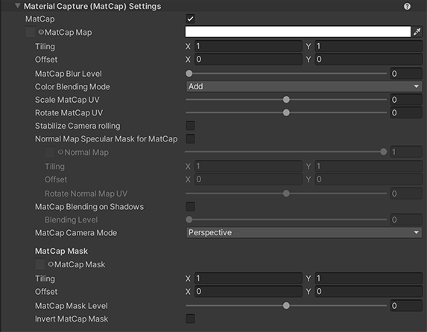Collapse the Material Capture (MatCap) Settings foldout
This screenshot has width=427, height=332.
18,6
